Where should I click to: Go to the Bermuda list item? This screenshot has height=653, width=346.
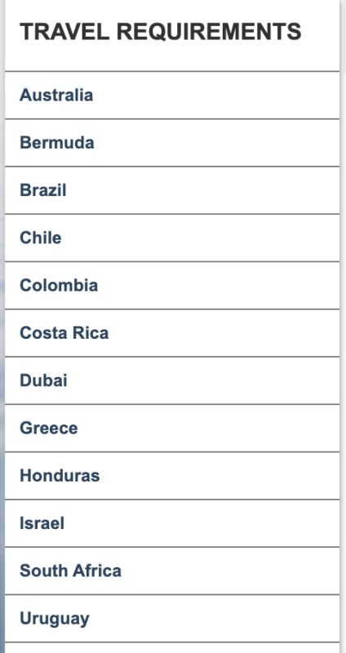[x=172, y=142]
